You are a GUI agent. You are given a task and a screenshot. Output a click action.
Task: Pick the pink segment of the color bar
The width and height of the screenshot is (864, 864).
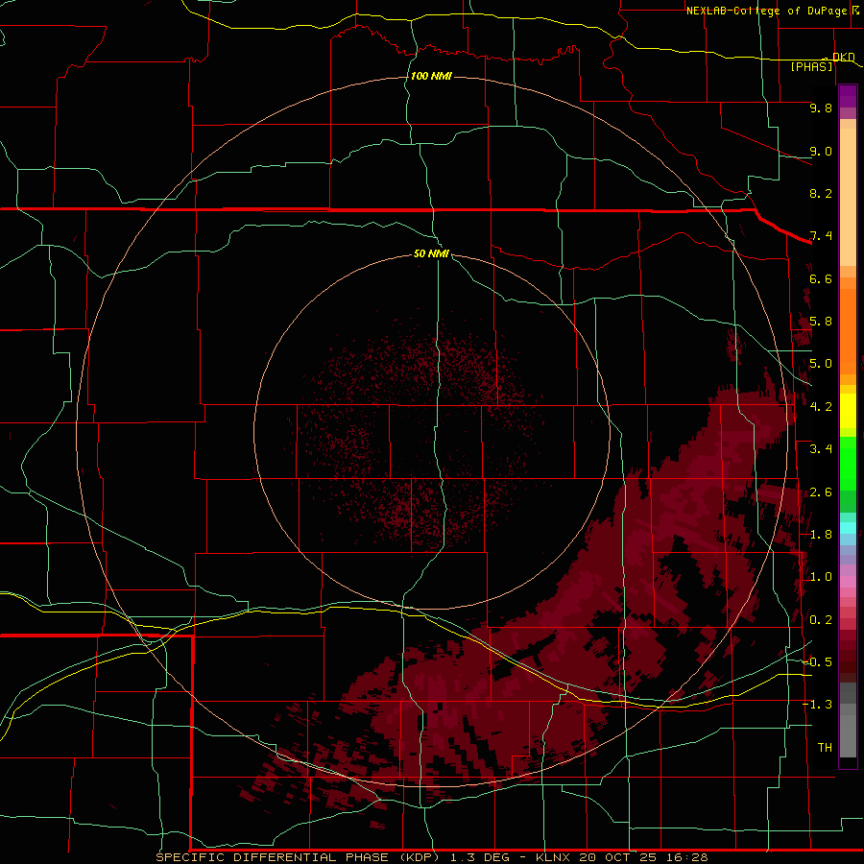point(848,582)
